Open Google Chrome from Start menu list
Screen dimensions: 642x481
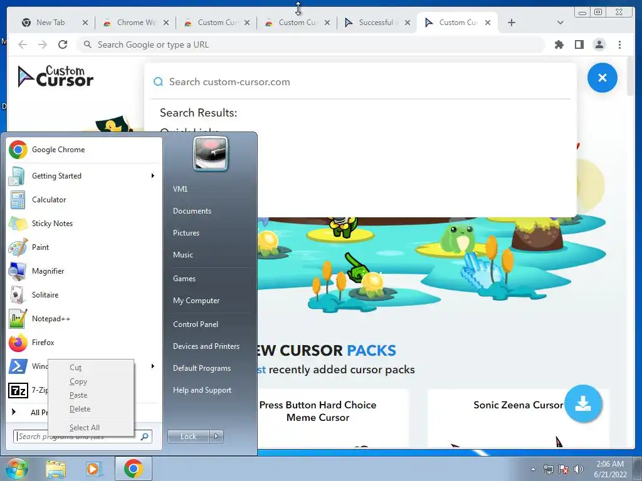point(85,150)
